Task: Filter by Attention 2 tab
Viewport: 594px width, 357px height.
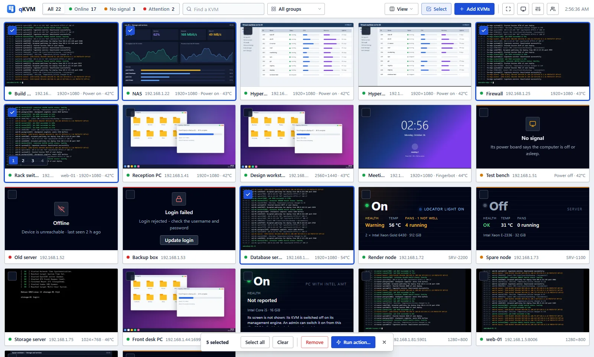Action: coord(159,9)
